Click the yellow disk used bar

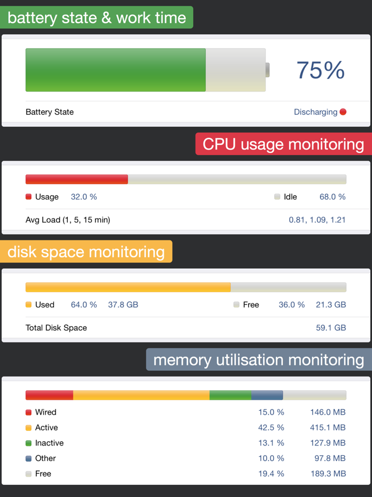point(128,287)
